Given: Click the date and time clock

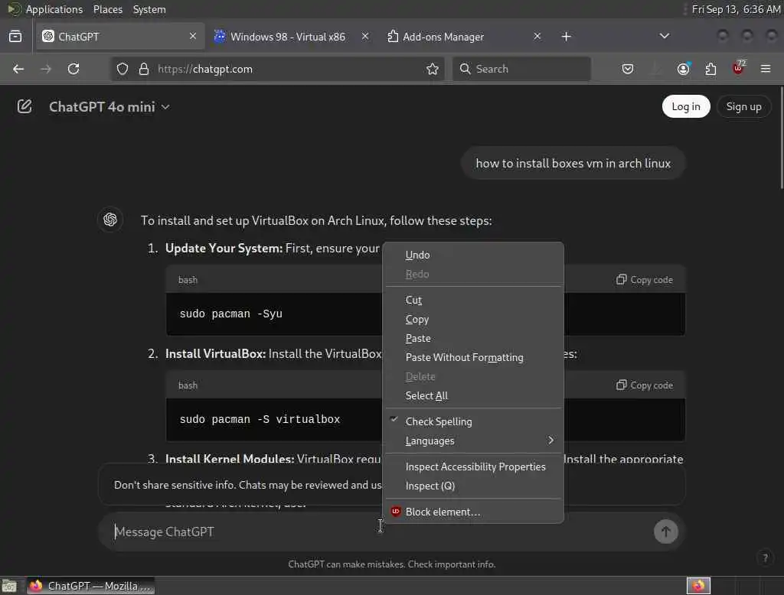Looking at the screenshot, I should coord(736,9).
